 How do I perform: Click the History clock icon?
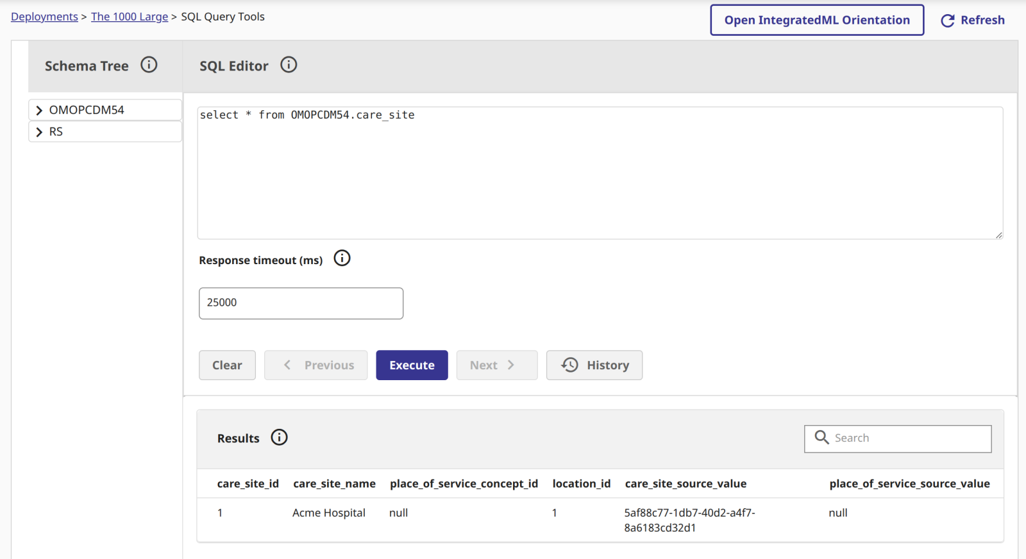click(x=569, y=365)
